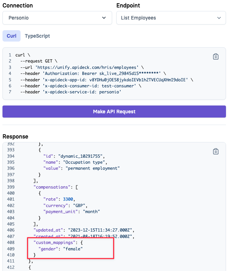Switch to the TypeScript tab

click(37, 36)
